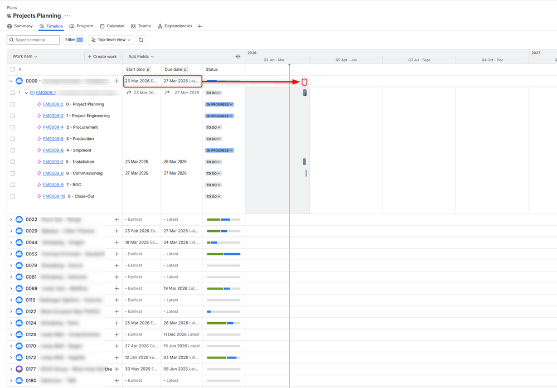Switch to the Dependencies tab
557x388 pixels.
pos(175,26)
